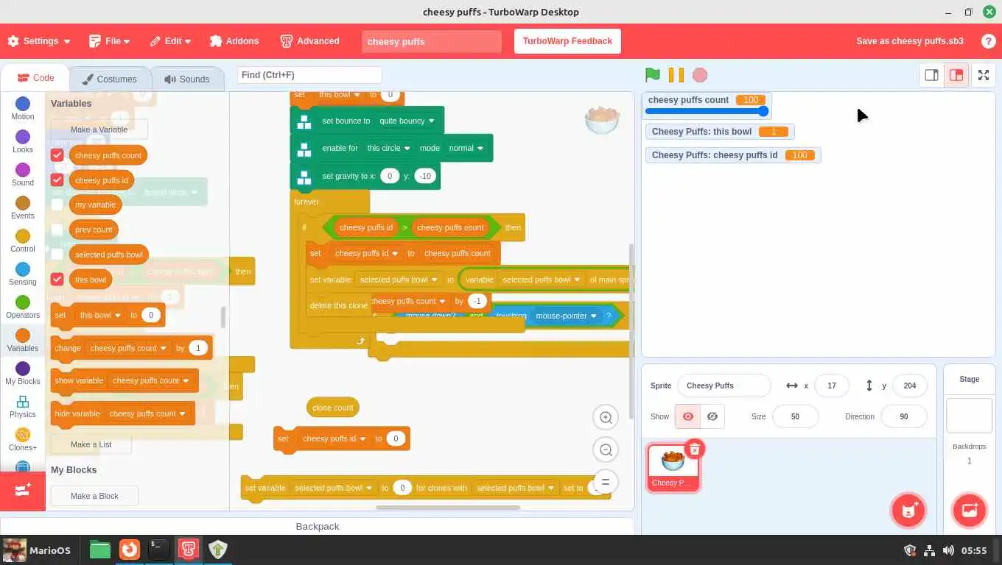This screenshot has width=1002, height=565.
Task: Open the Edit menu
Action: click(171, 41)
